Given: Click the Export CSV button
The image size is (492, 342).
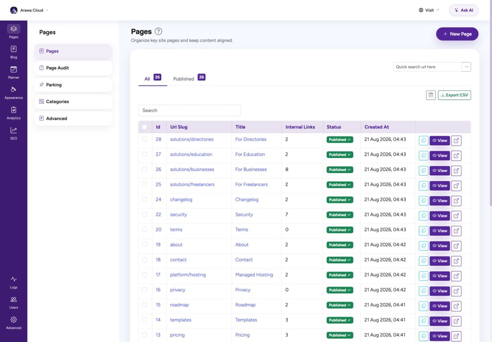Looking at the screenshot, I should pos(454,95).
